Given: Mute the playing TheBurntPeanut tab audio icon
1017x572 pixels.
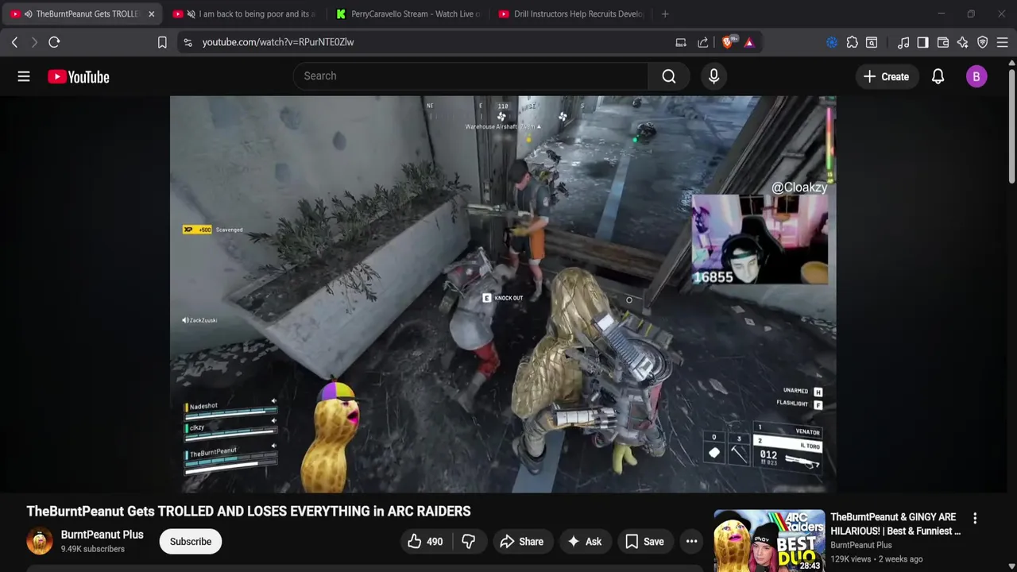Looking at the screenshot, I should click(x=28, y=14).
